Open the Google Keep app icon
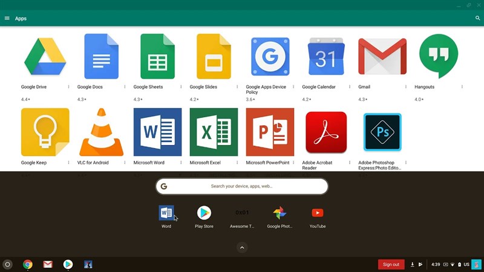This screenshot has width=484, height=272. 45,132
